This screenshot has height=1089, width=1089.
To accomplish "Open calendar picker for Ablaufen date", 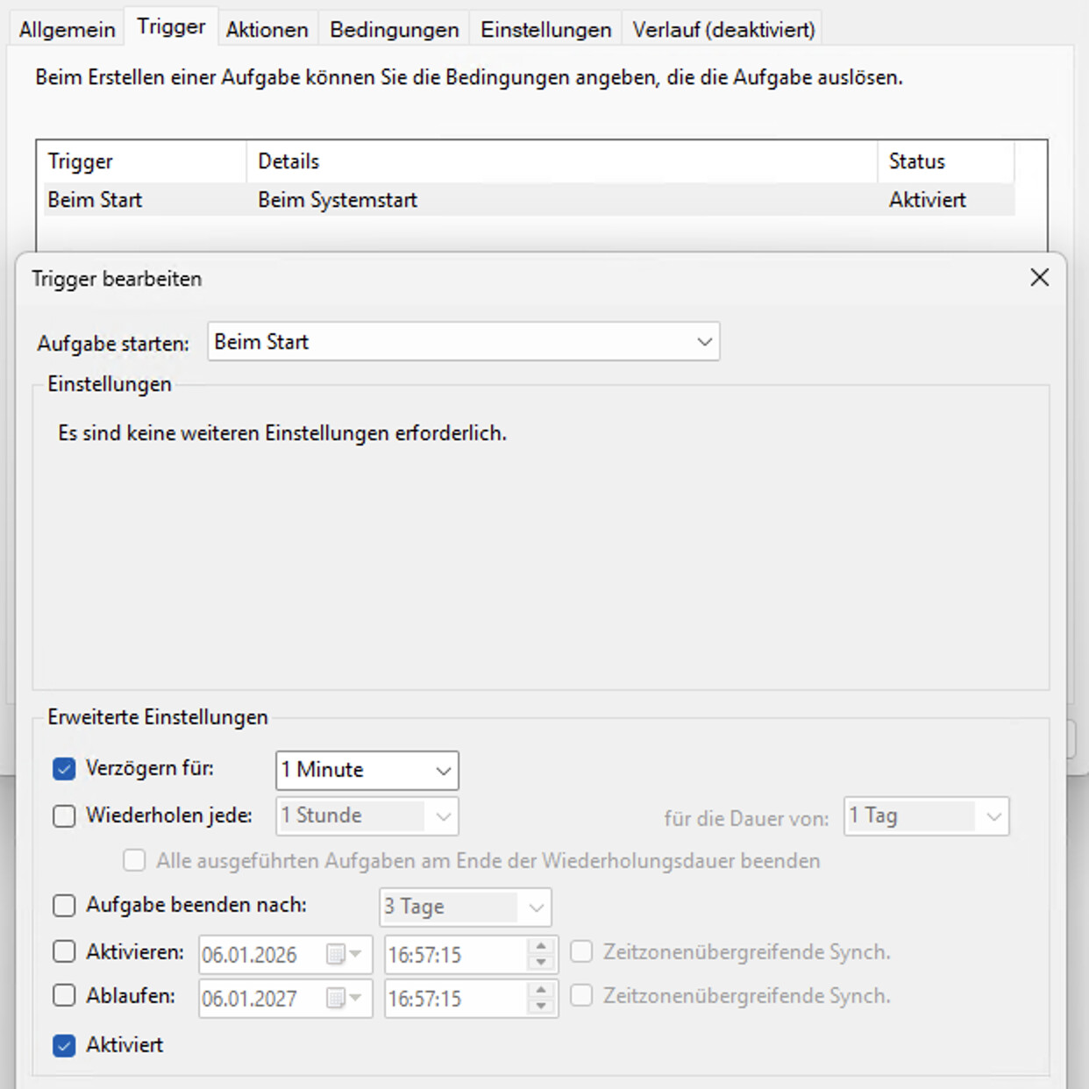I will click(344, 998).
